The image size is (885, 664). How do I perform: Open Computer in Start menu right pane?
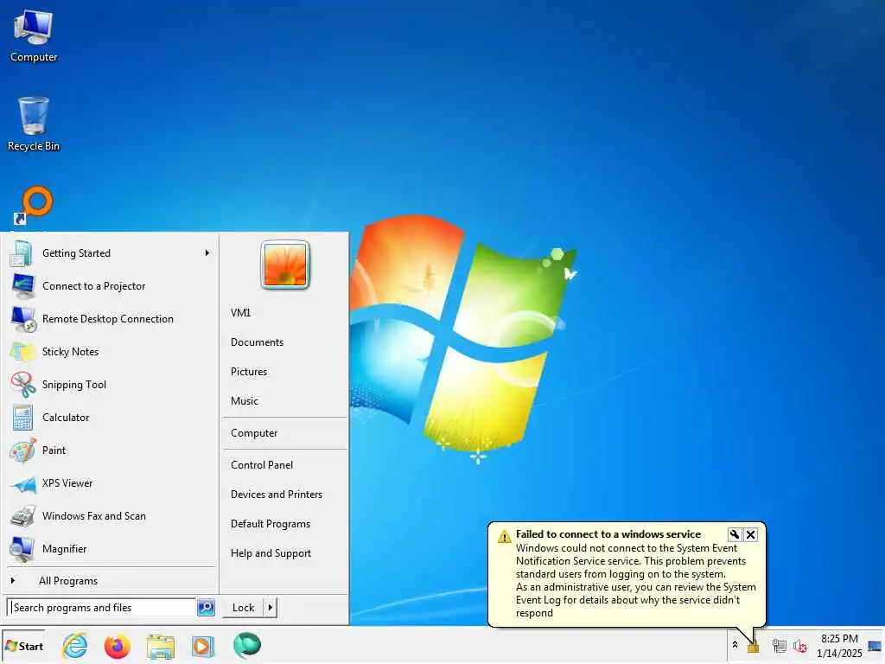pyautogui.click(x=254, y=433)
